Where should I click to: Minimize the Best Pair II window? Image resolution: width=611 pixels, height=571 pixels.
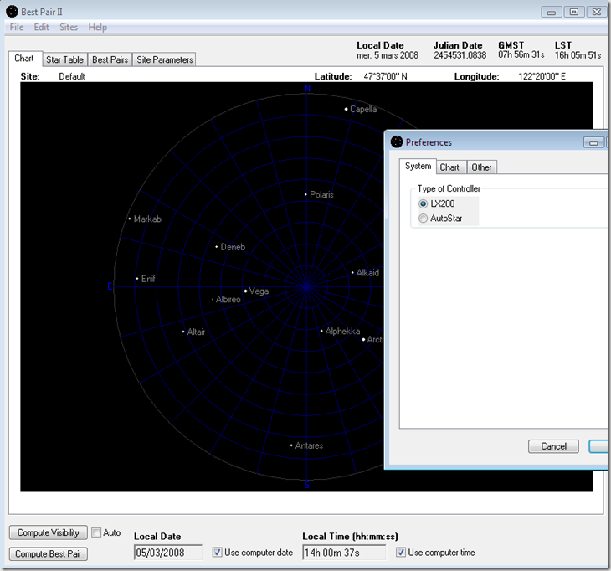click(552, 12)
